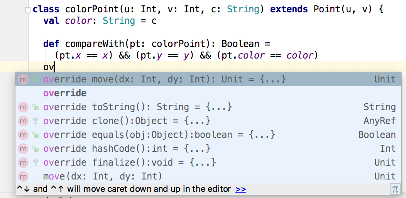The image size is (406, 198).
Task: Click the protected key icon beside override clone
Action: pyautogui.click(x=36, y=121)
